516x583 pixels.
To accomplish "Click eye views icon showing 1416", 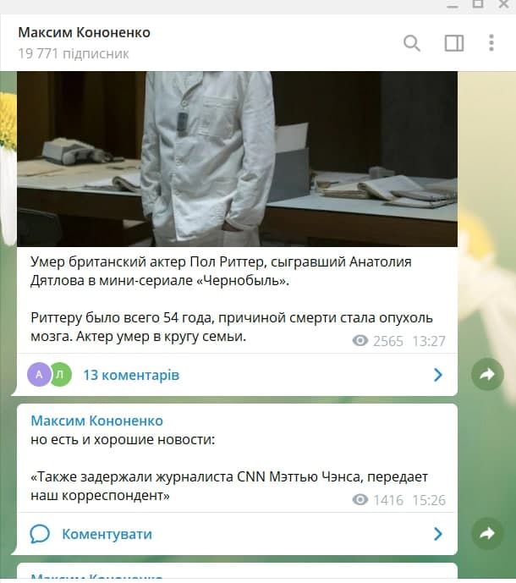I will point(360,500).
